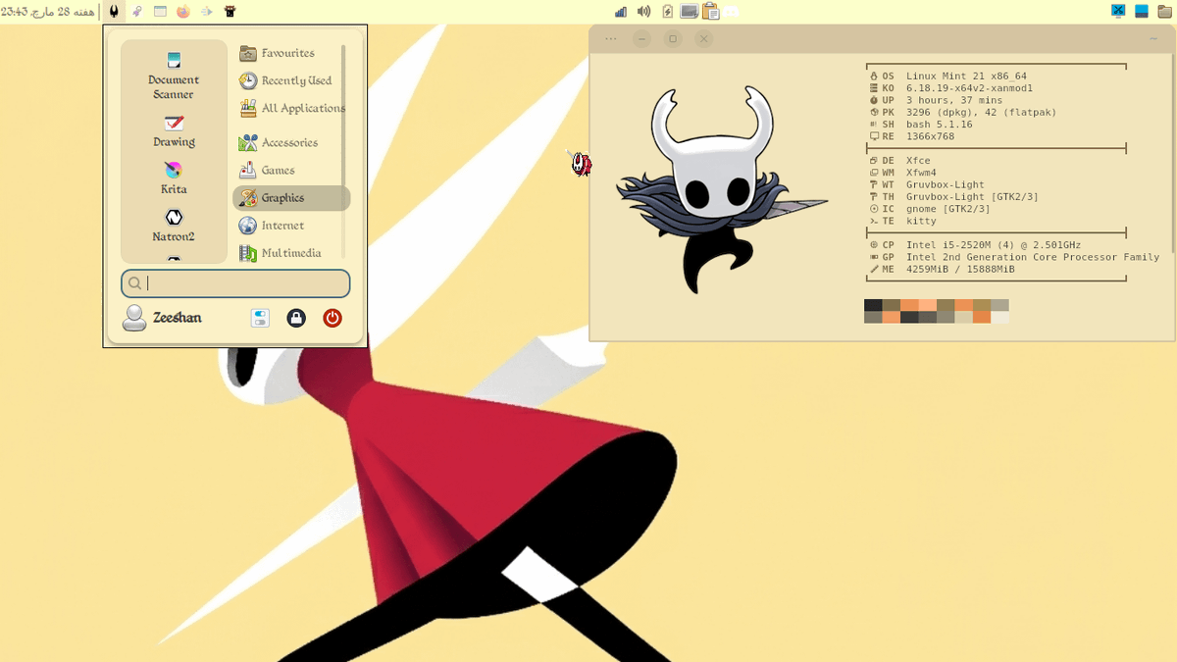Launch Firefox from the top panel
Screen dimensions: 1177x662
[x=182, y=12]
